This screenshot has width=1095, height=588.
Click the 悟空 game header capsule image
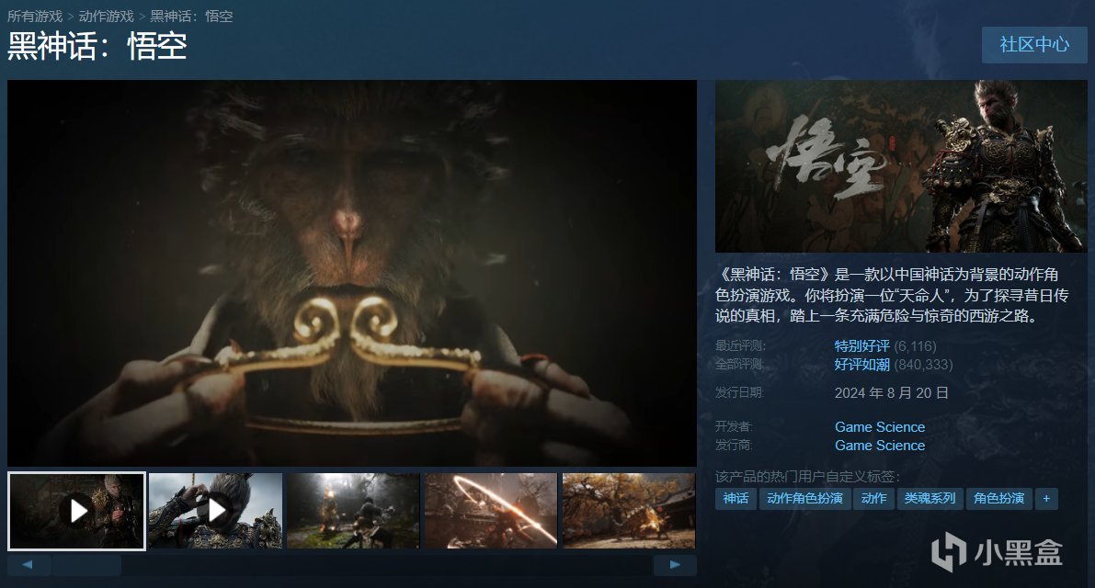tap(901, 166)
